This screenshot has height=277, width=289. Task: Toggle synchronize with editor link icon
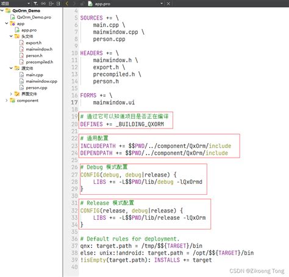pos(43,4)
